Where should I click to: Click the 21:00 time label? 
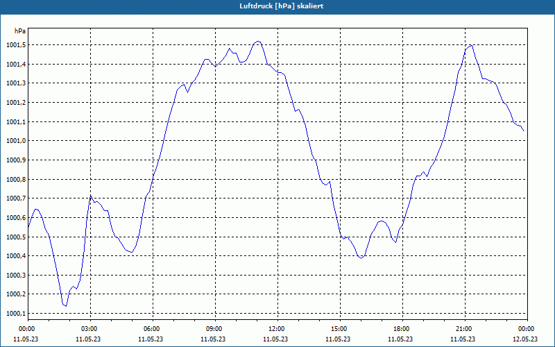coord(463,329)
